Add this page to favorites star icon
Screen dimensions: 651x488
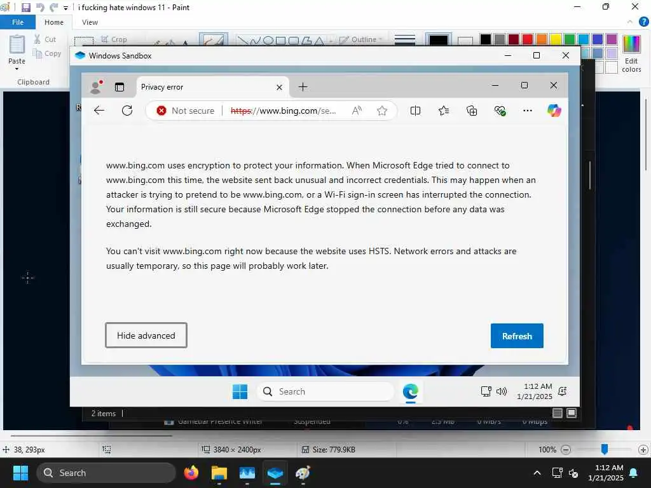click(x=382, y=111)
